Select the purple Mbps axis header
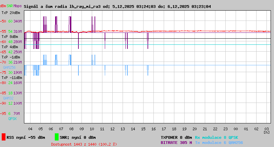Image resolution: width=274 pixels, height=147 pixels. point(17,6)
